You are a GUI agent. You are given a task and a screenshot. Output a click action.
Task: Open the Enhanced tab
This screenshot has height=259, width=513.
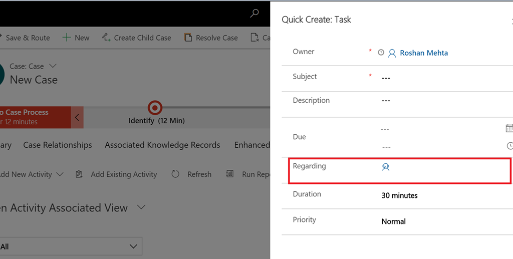pyautogui.click(x=252, y=145)
